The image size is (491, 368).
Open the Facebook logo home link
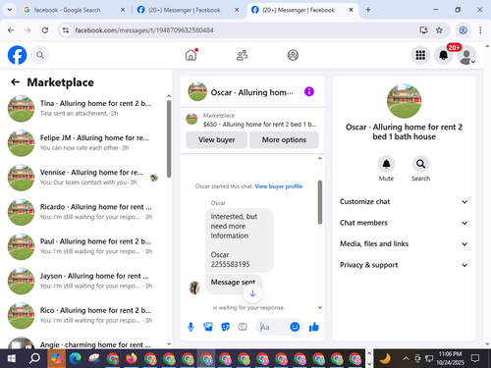tap(17, 55)
